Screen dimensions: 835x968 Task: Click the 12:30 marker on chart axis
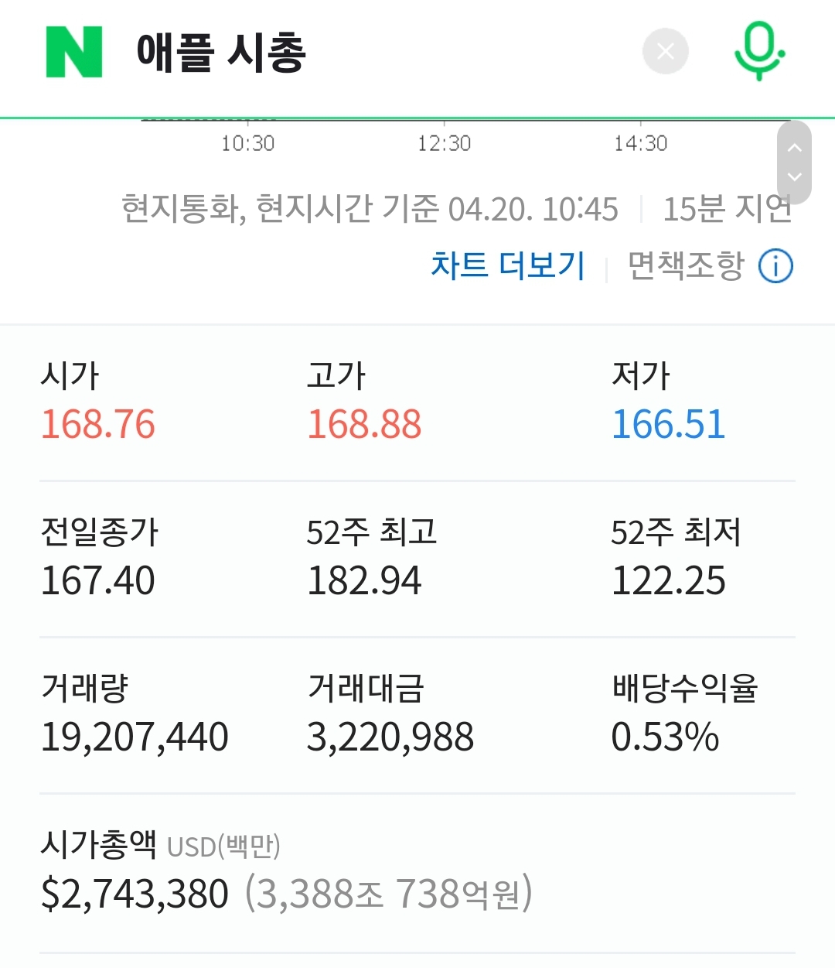point(444,143)
